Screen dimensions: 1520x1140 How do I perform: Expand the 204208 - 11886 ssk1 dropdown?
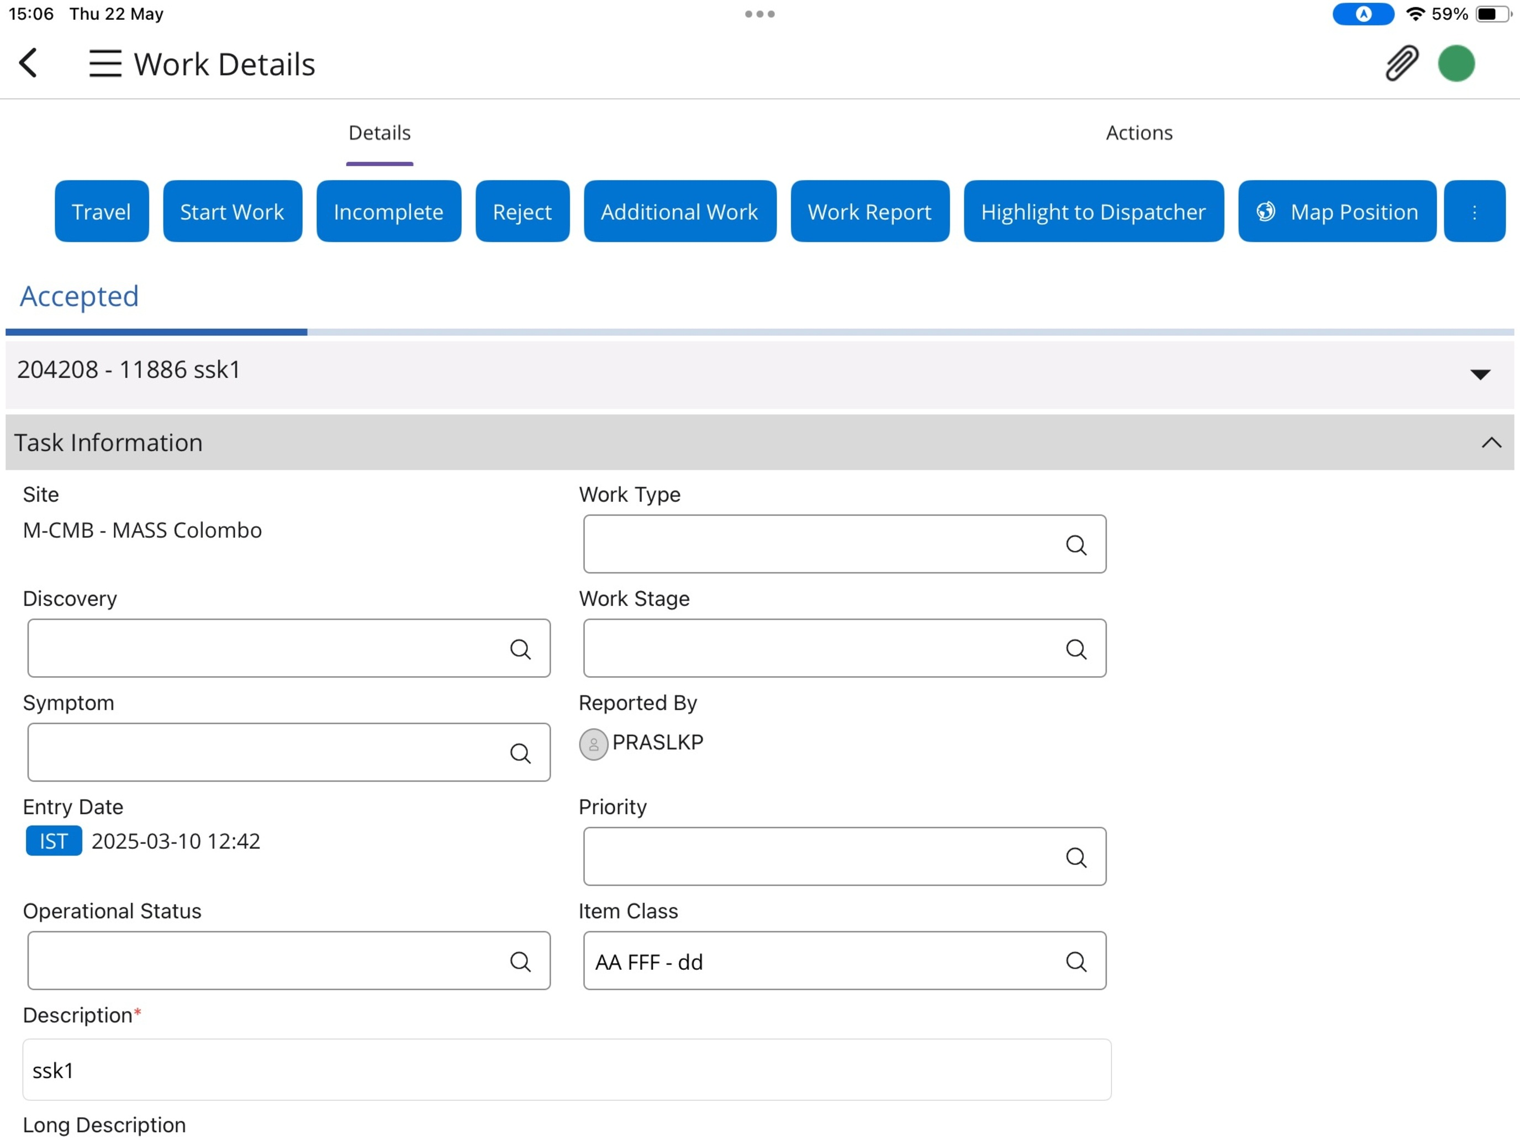click(1480, 374)
